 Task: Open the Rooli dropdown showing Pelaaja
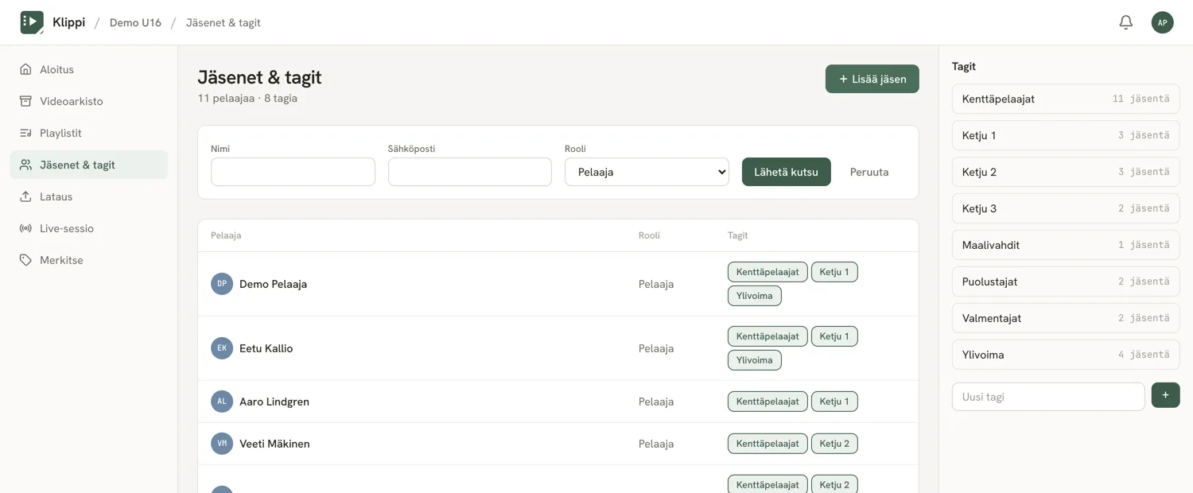(647, 172)
